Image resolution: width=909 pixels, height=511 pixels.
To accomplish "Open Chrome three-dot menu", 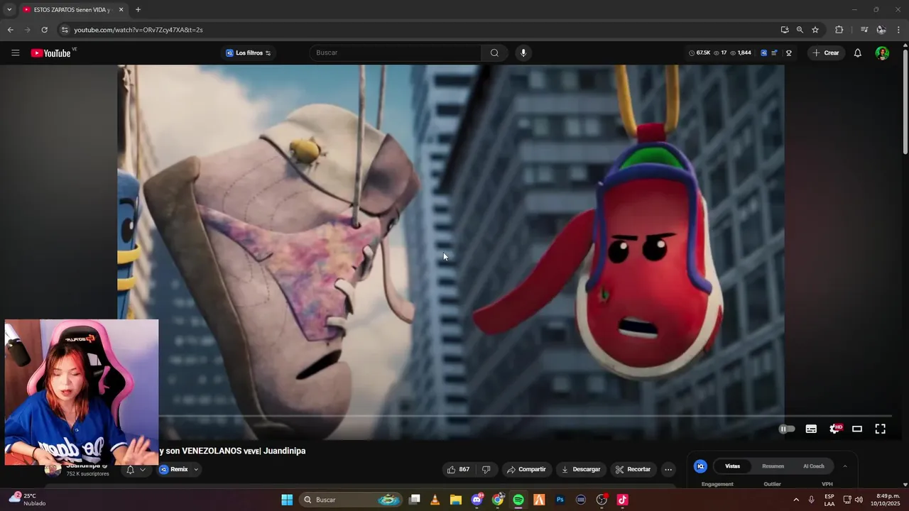I will tap(898, 30).
